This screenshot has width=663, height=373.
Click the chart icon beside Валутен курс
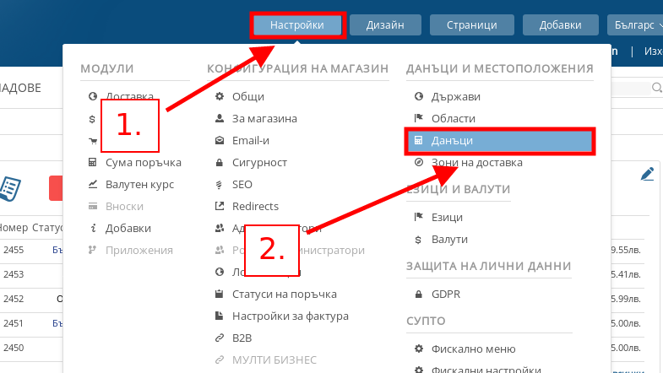click(92, 184)
